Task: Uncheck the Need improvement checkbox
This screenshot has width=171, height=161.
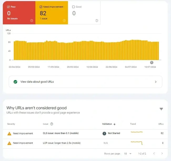Action: tap(41, 7)
